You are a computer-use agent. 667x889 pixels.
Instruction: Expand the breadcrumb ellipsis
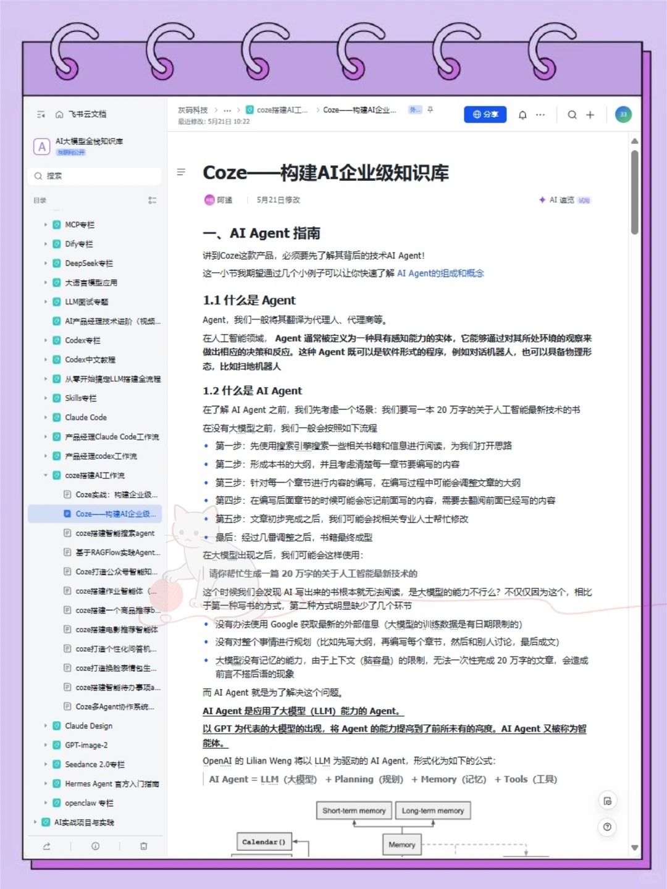point(227,111)
